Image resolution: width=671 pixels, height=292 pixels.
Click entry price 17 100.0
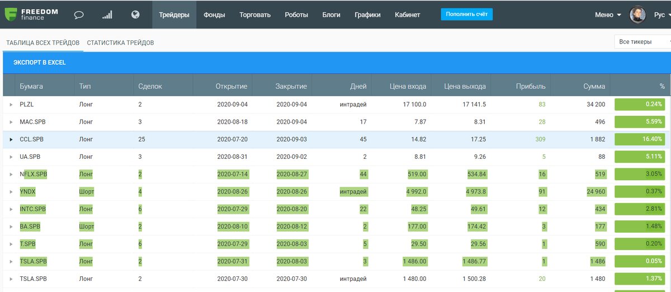point(414,105)
